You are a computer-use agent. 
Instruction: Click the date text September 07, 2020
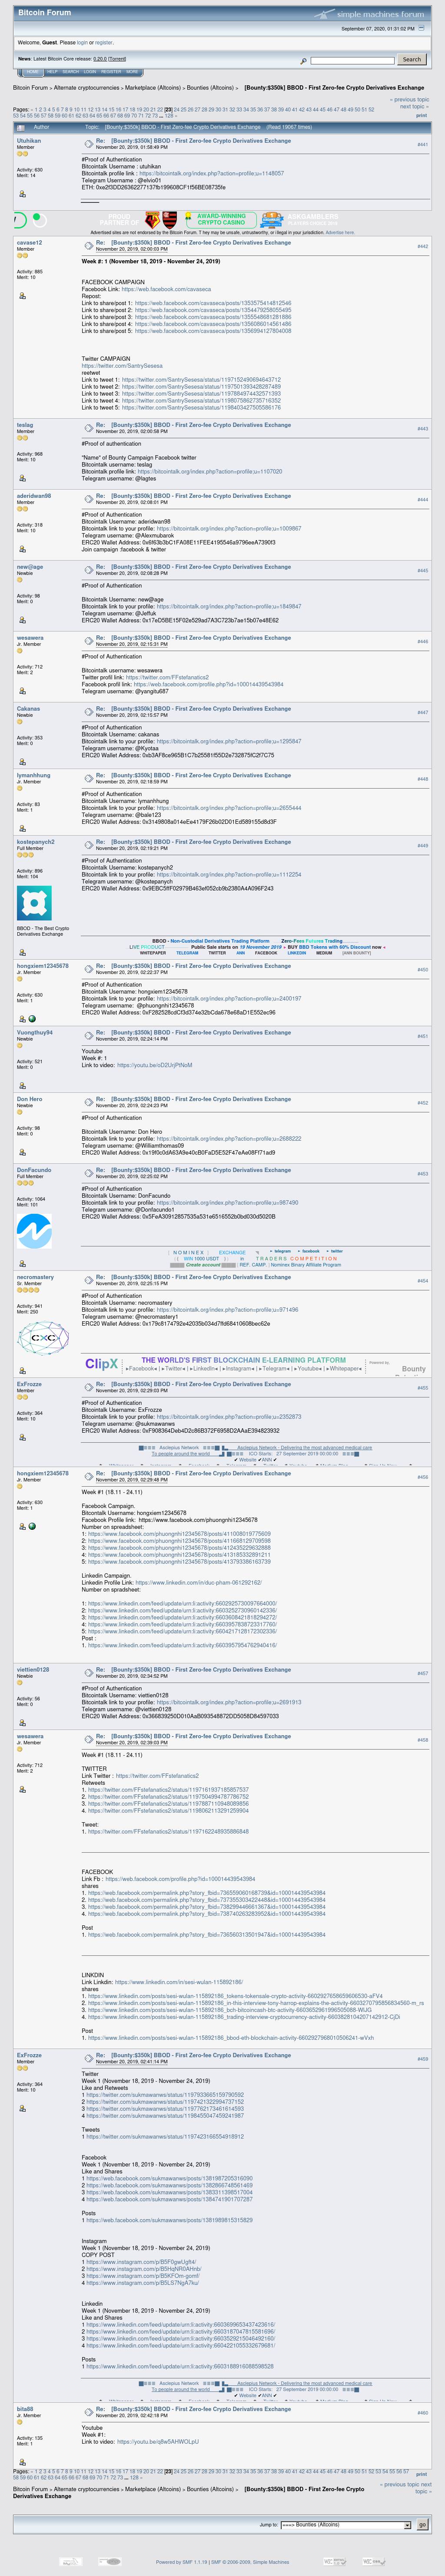pyautogui.click(x=377, y=29)
